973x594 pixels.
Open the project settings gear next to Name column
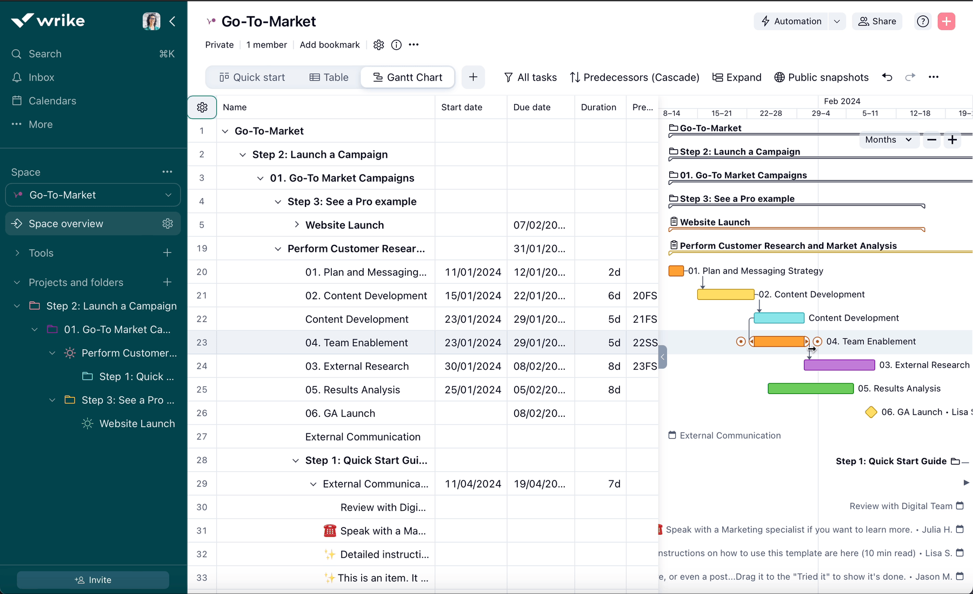tap(202, 107)
